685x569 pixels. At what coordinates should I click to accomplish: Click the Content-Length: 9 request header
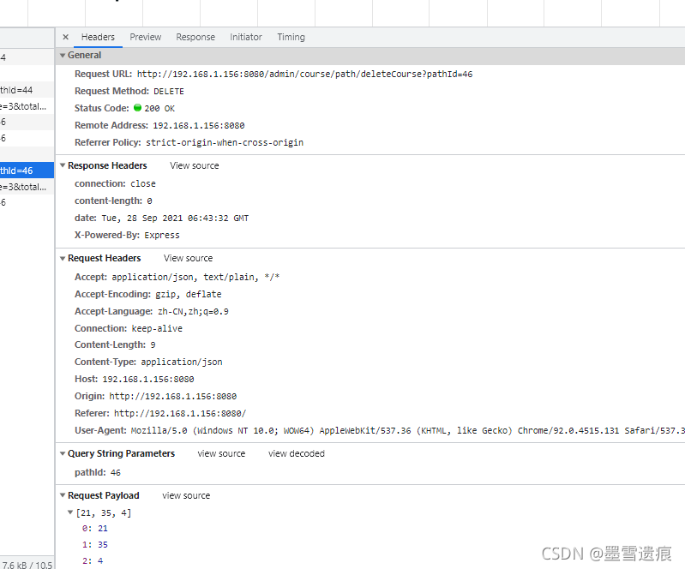[115, 345]
